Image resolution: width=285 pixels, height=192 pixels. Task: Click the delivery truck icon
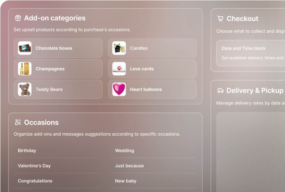(x=220, y=91)
